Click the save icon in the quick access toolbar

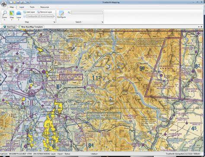click(18, 2)
